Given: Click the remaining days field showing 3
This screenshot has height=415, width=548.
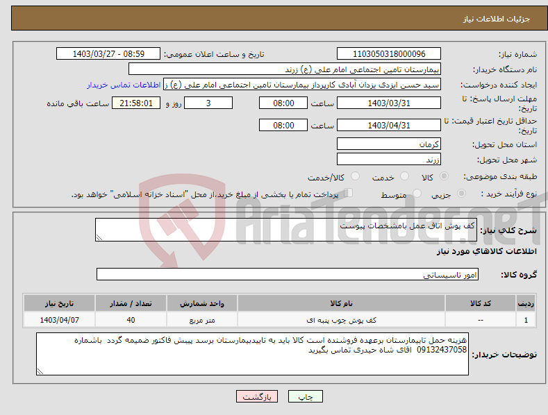Looking at the screenshot, I should (208, 103).
